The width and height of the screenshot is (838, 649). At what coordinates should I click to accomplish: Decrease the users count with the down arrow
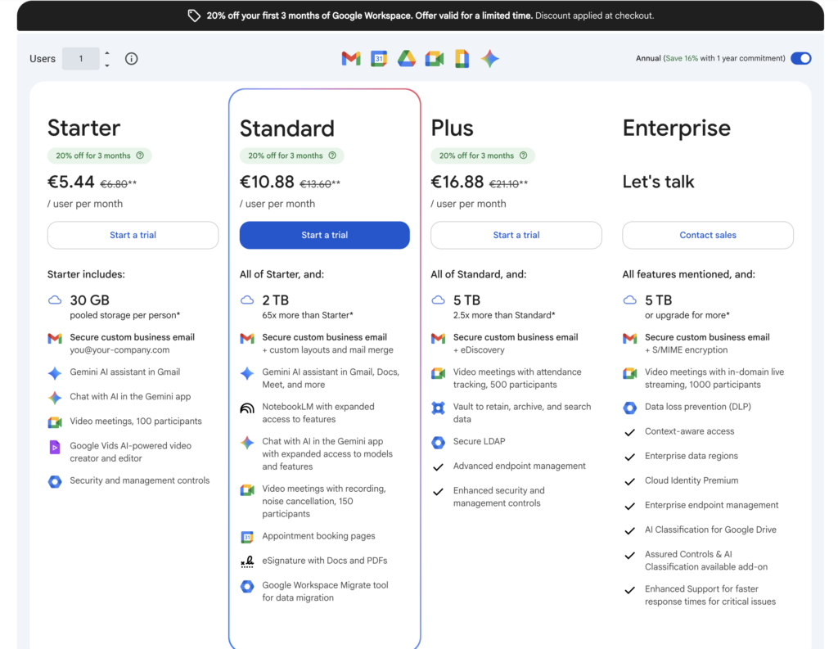pyautogui.click(x=107, y=65)
